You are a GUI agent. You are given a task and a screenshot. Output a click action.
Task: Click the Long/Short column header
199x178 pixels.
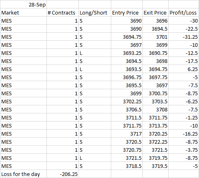pyautogui.click(x=95, y=13)
